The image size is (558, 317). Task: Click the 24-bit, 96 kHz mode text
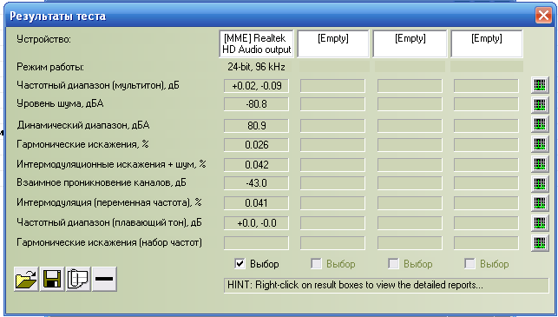click(256, 67)
